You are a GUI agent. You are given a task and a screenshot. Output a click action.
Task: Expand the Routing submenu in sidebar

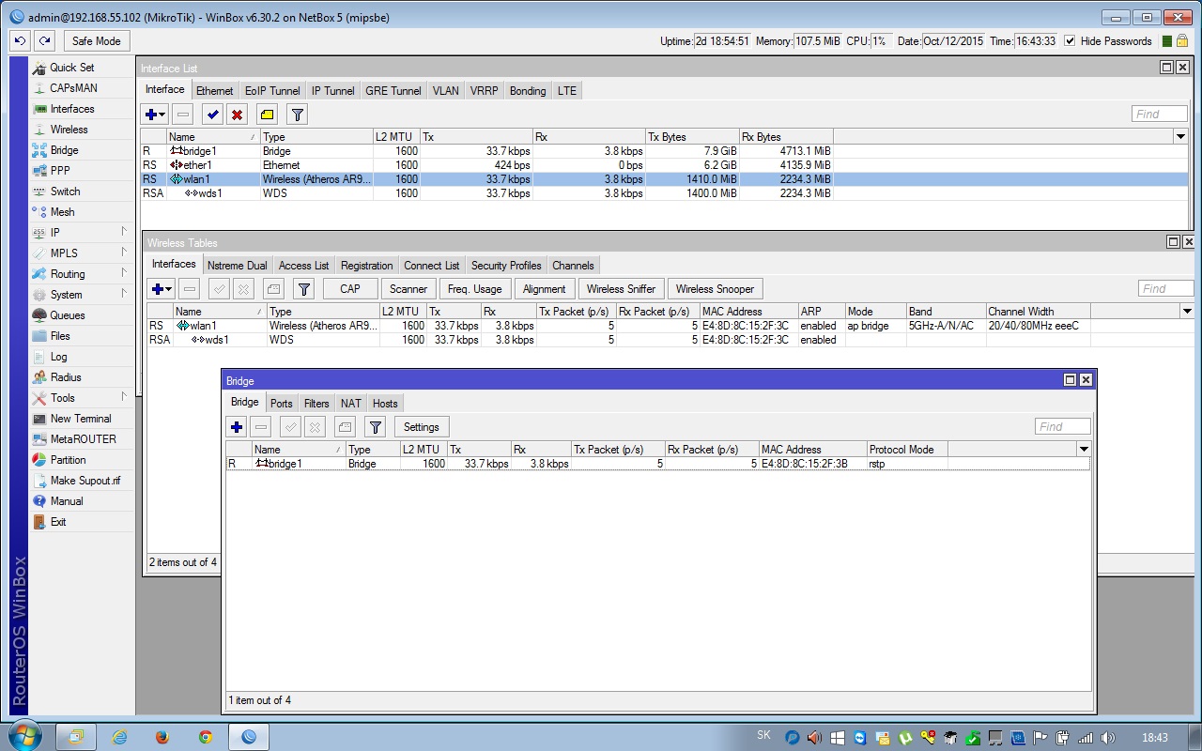pos(82,274)
